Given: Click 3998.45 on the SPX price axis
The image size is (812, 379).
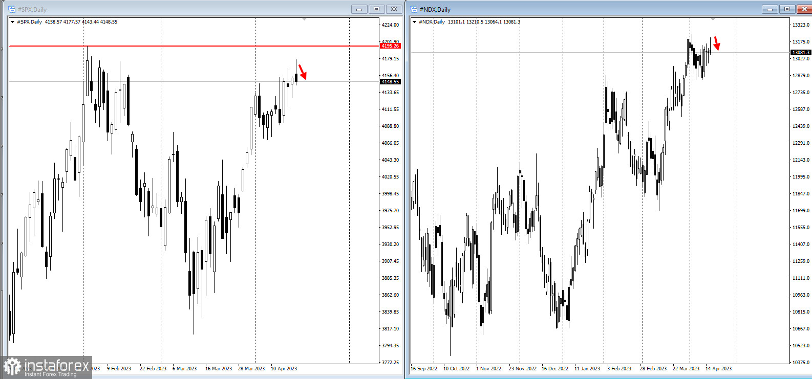Looking at the screenshot, I should coord(390,194).
